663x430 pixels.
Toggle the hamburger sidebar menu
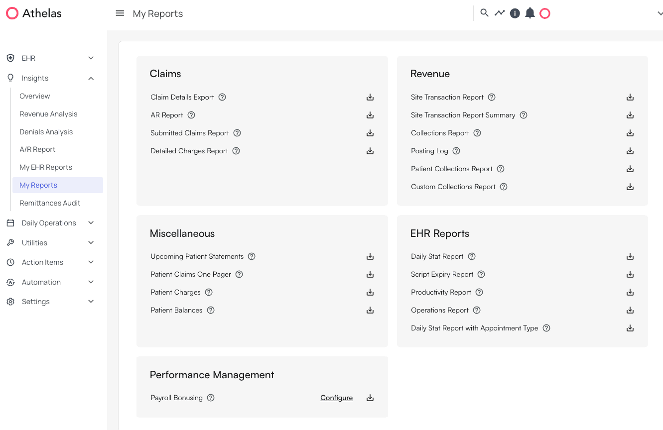[120, 13]
